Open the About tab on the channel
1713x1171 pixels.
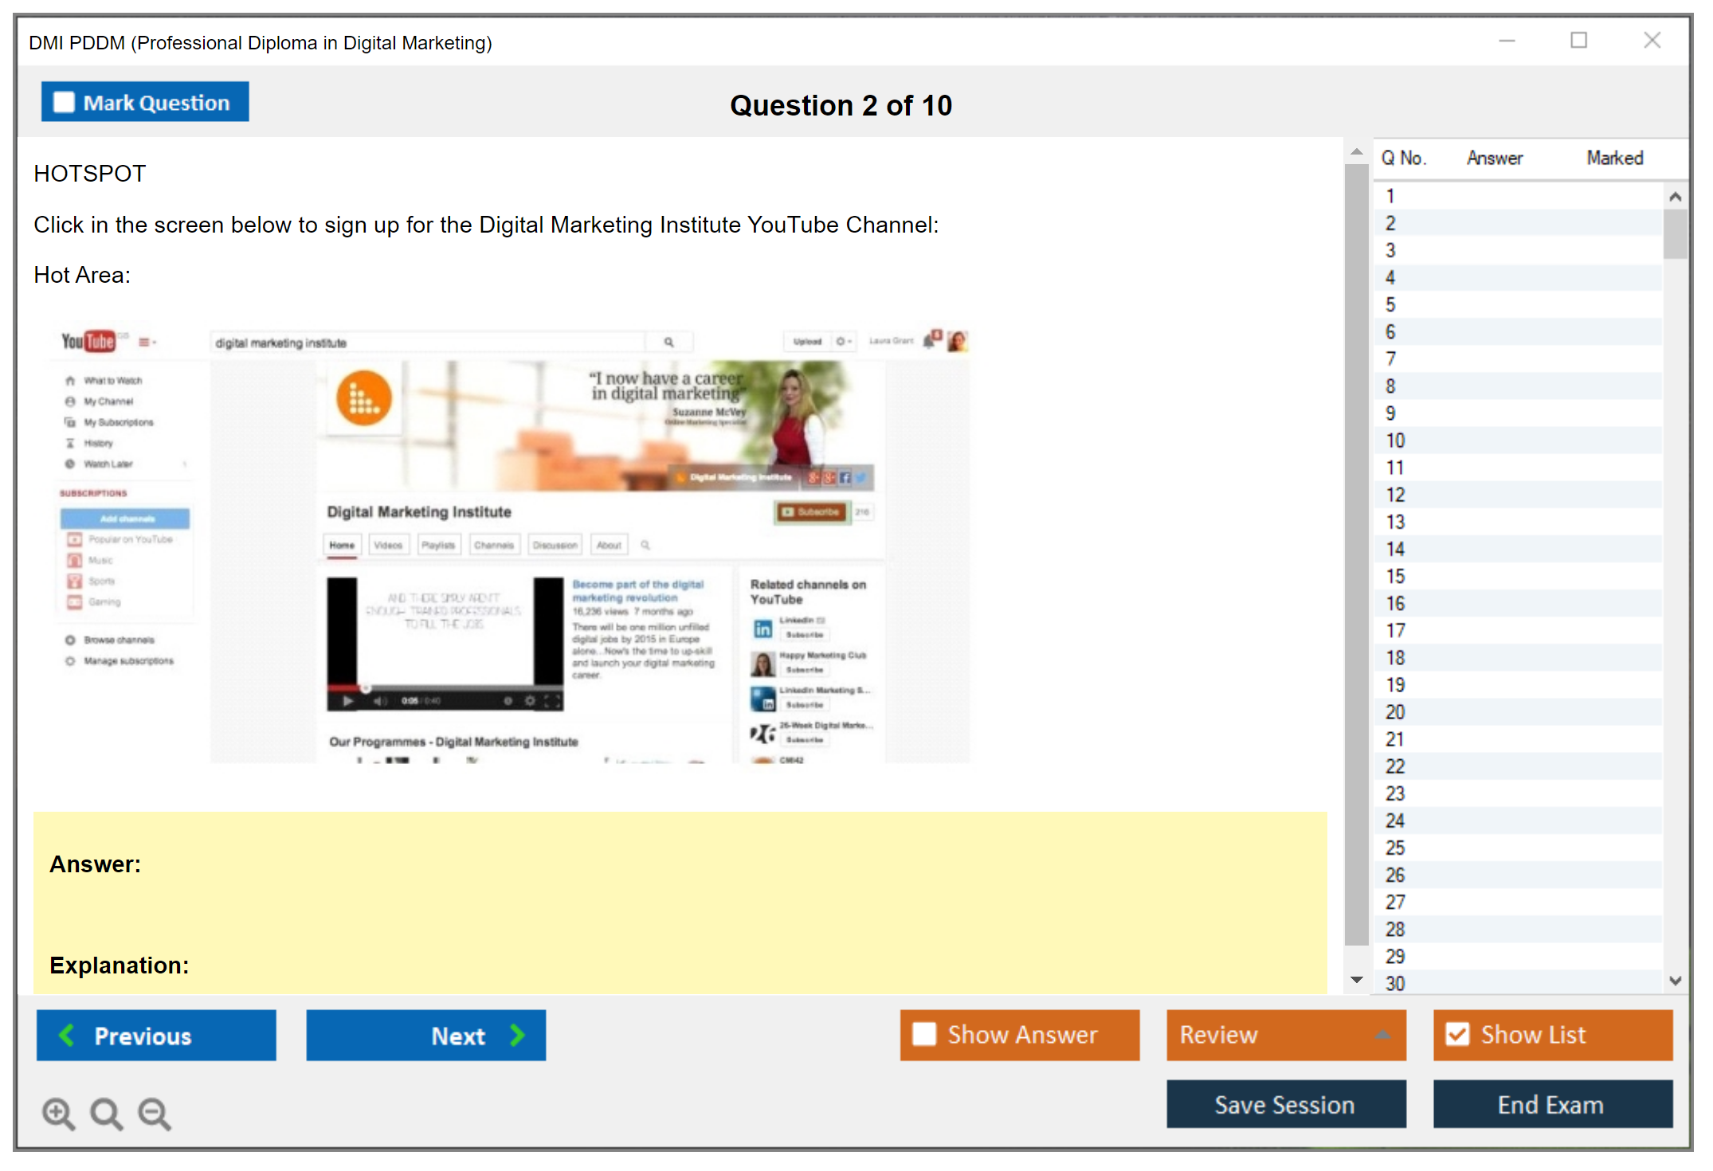pos(609,546)
